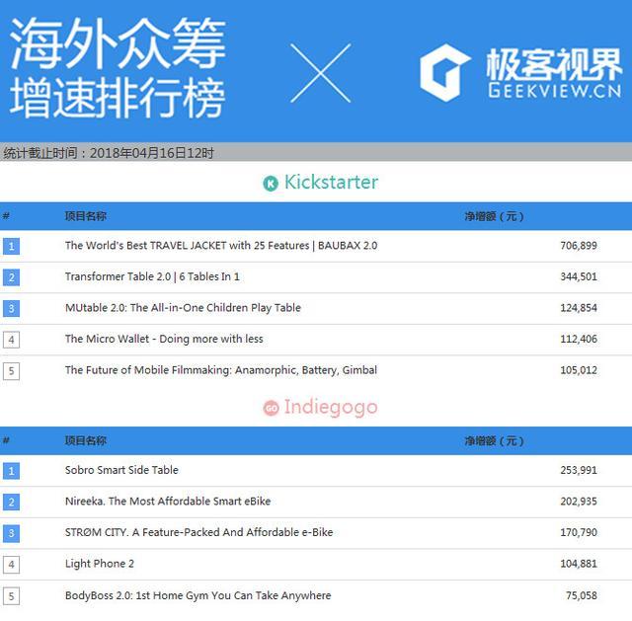Click the 统计截止时间 timestamp bar
The image size is (632, 621).
pos(109,153)
